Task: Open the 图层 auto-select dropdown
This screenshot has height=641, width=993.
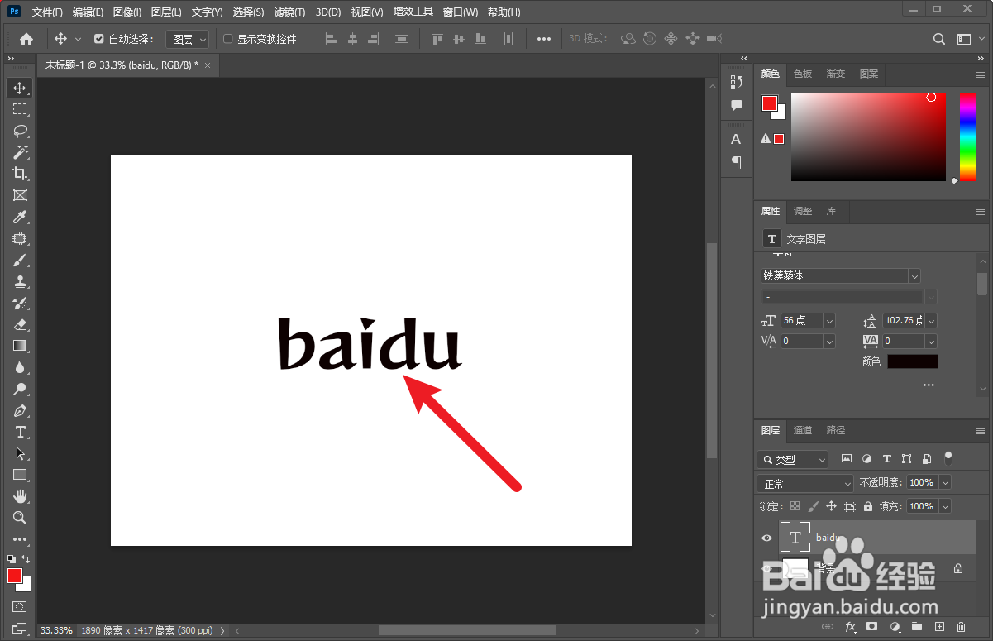Action: [188, 39]
